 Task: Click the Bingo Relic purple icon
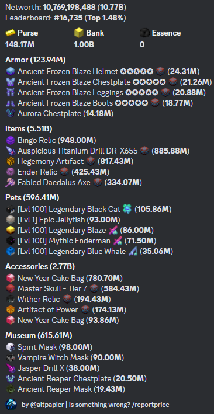10,140
